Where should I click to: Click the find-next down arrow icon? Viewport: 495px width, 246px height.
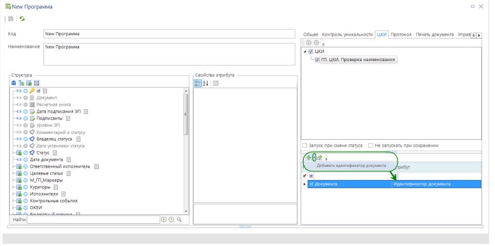[164, 219]
